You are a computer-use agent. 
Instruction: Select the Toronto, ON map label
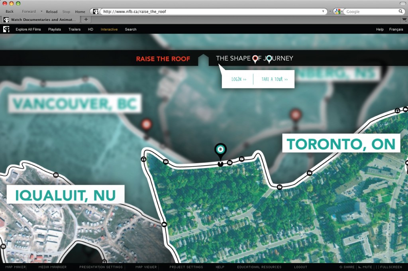pos(341,143)
